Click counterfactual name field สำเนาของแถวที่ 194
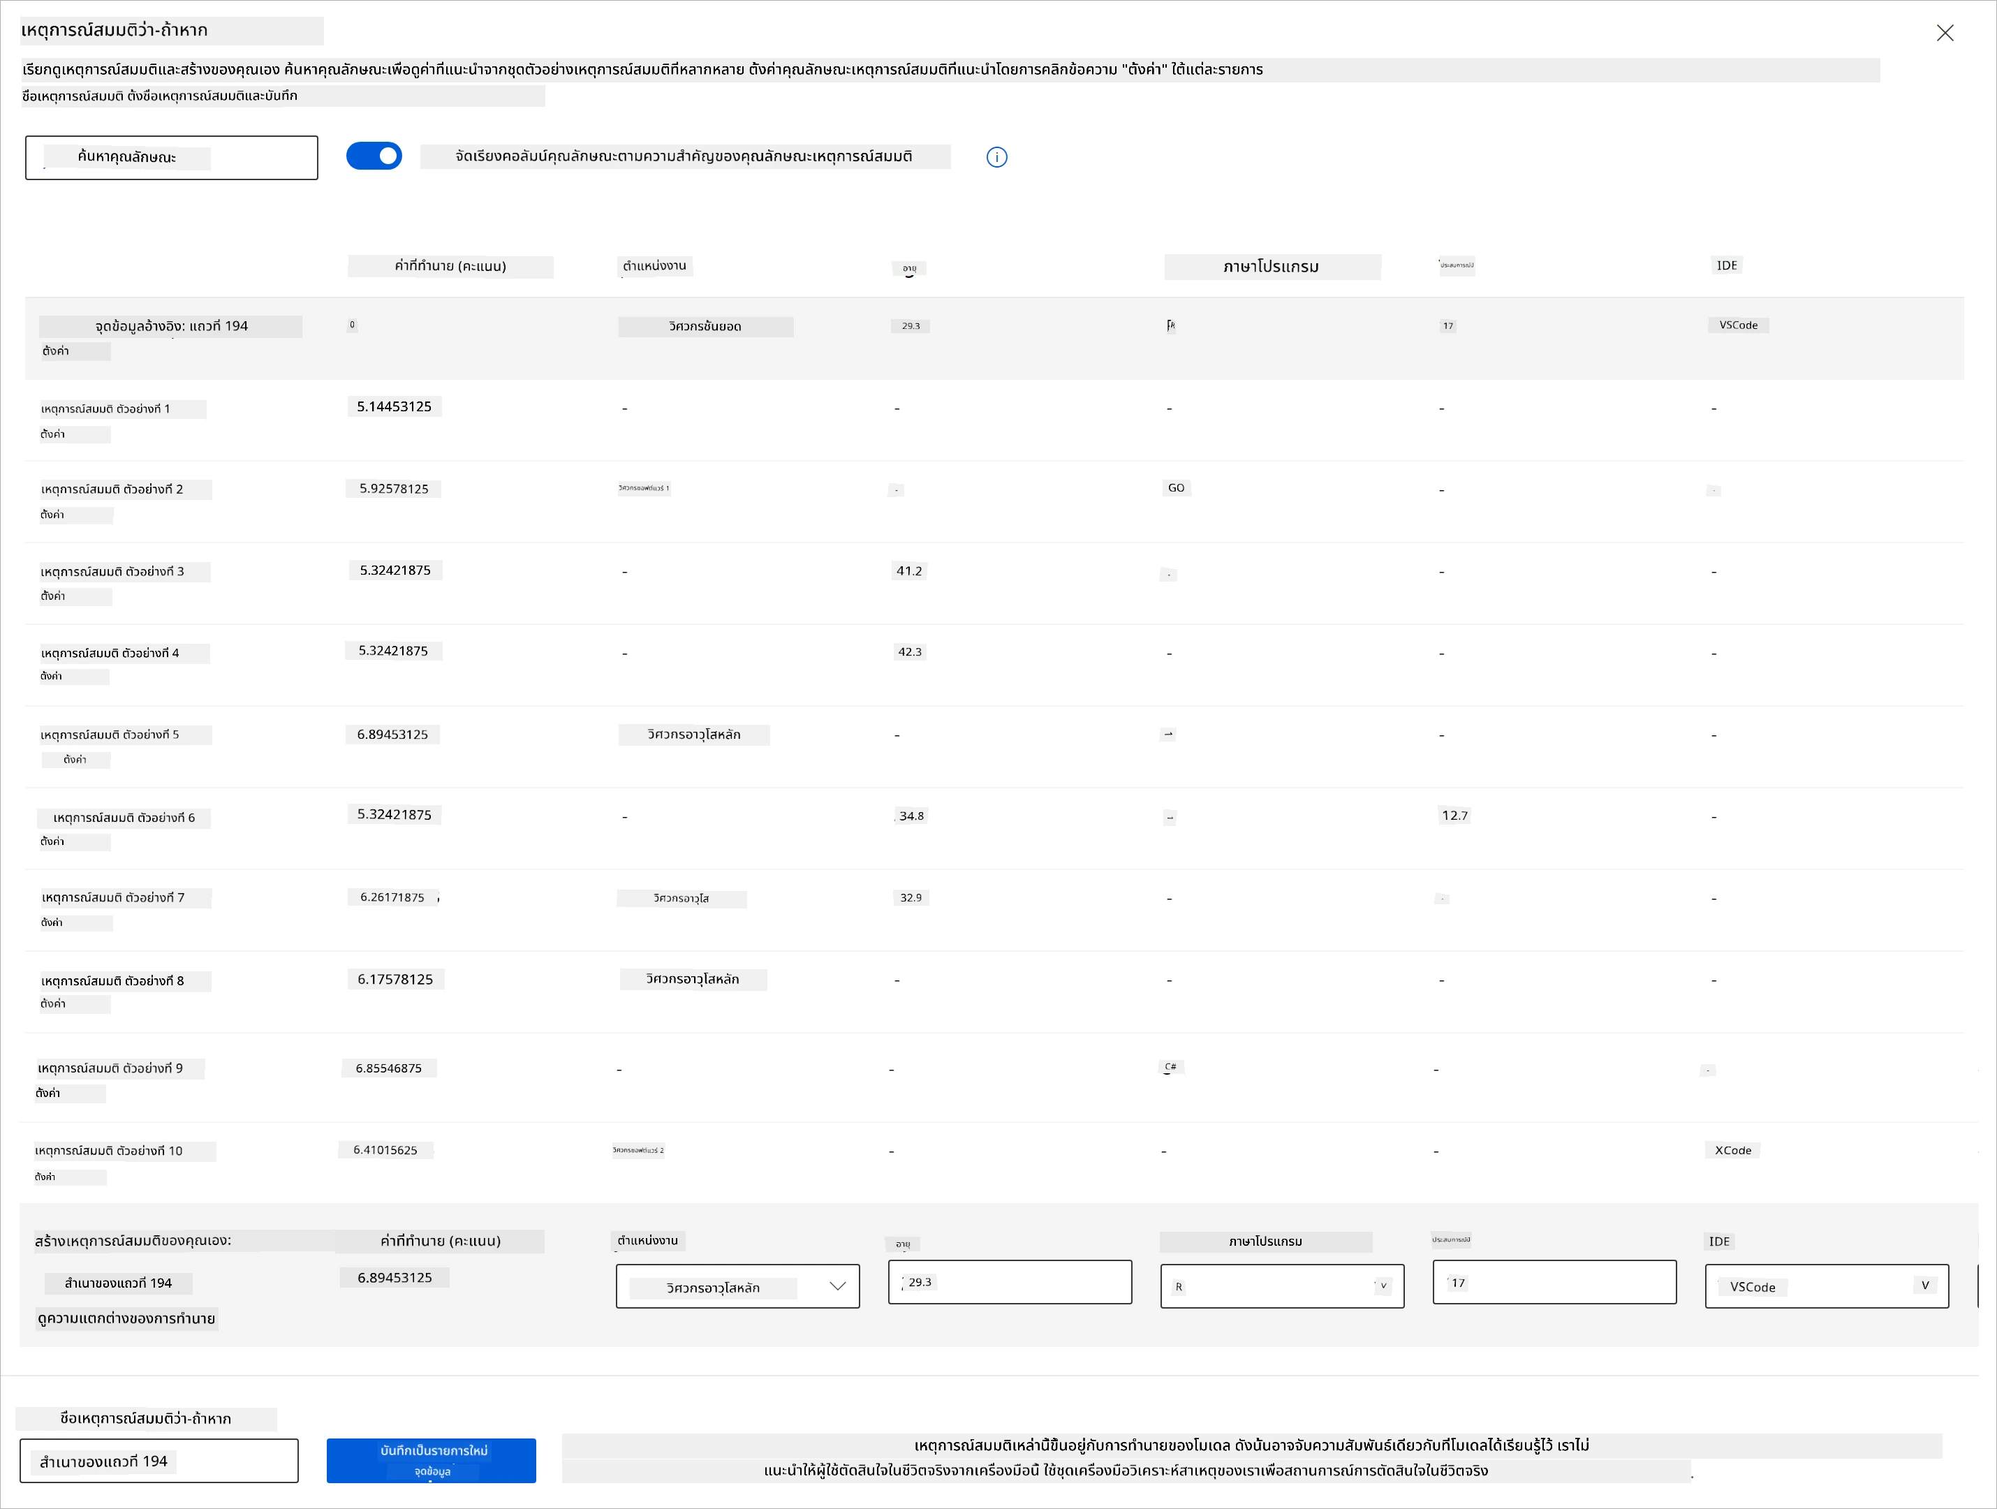This screenshot has width=1997, height=1509. (x=159, y=1461)
